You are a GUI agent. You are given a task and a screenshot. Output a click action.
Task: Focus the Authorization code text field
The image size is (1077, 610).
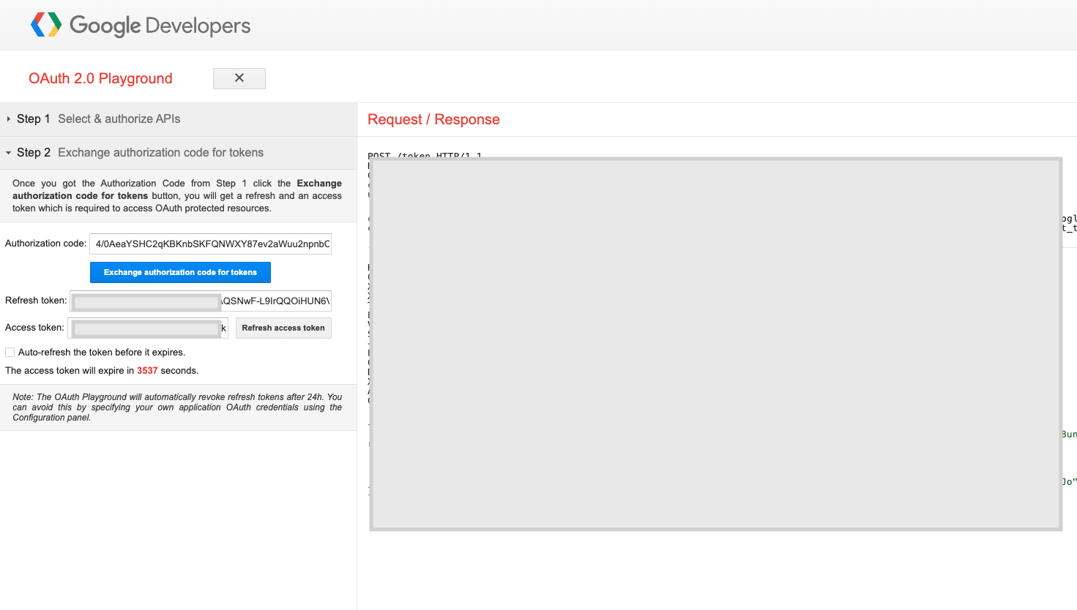[210, 244]
